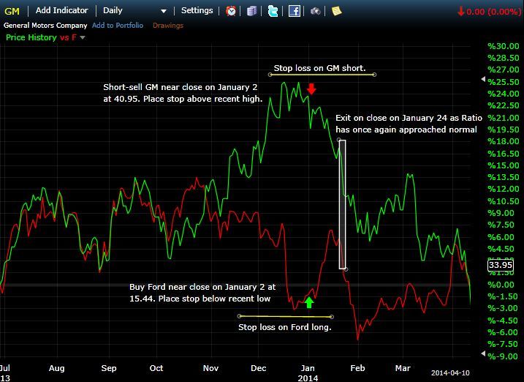Click the lower axis triangle marker by %-9.00
Image resolution: width=524 pixels, height=382 pixels.
pos(483,353)
